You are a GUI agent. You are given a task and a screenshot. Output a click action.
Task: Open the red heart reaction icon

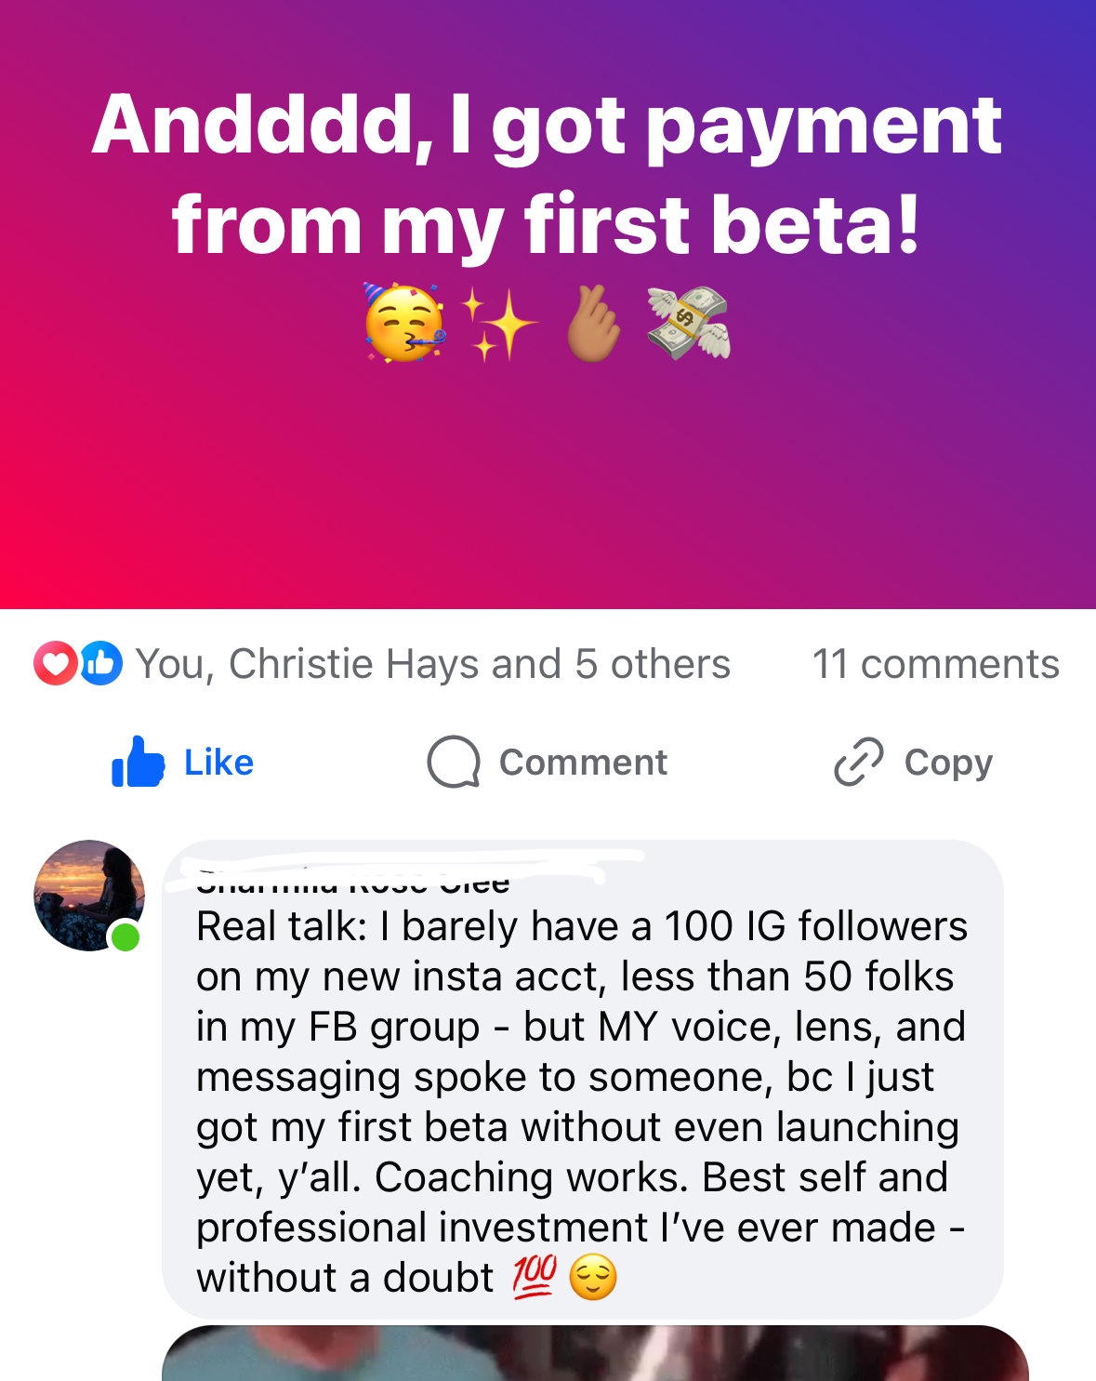[55, 663]
